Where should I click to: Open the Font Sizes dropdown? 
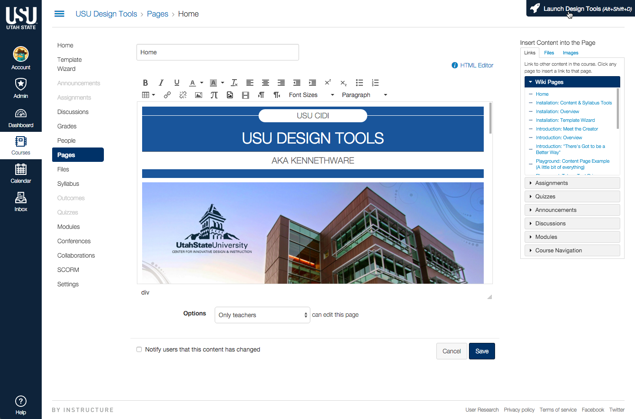pos(311,95)
